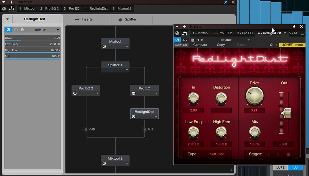
Task: Click the -6.00 output value field
Action: pyautogui.click(x=283, y=144)
